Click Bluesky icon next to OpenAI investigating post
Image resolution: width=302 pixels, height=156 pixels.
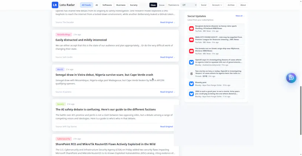[x=191, y=62]
